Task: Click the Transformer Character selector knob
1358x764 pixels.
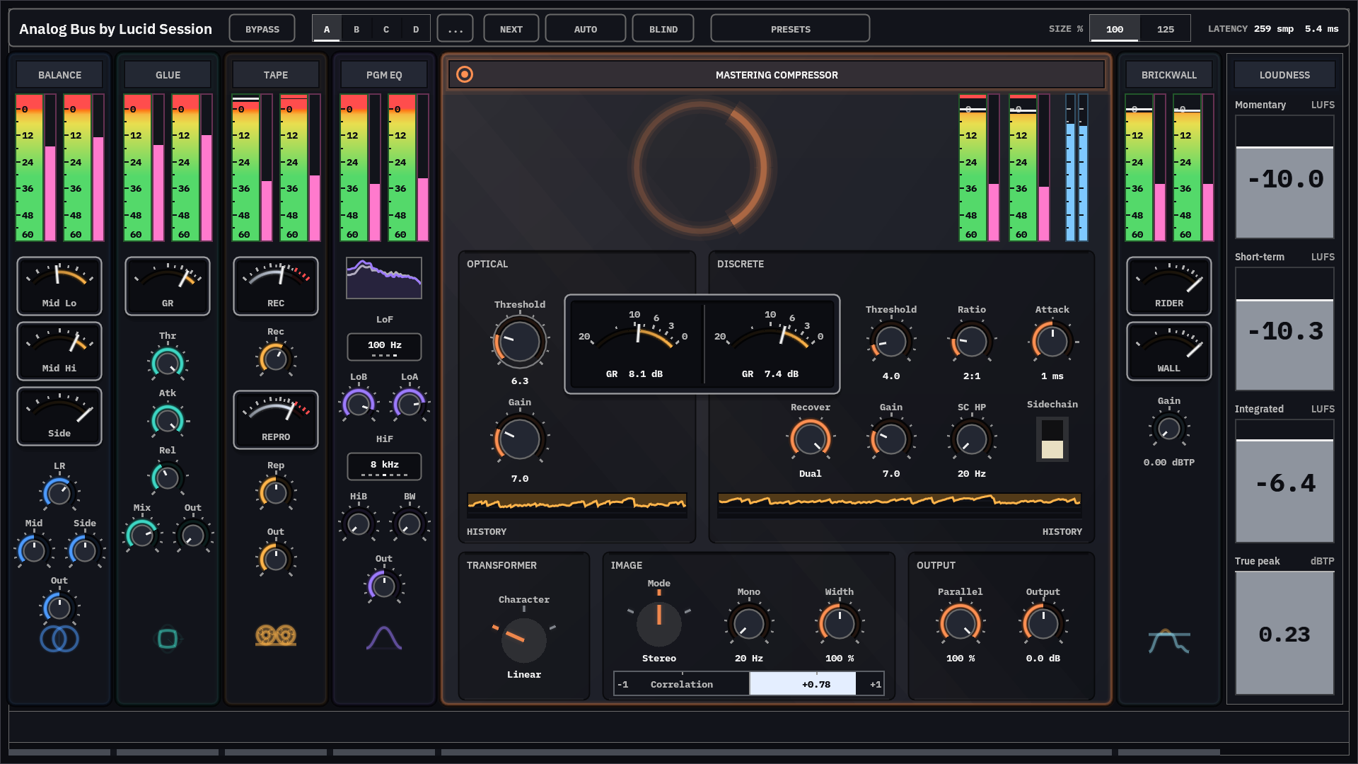Action: pos(524,639)
